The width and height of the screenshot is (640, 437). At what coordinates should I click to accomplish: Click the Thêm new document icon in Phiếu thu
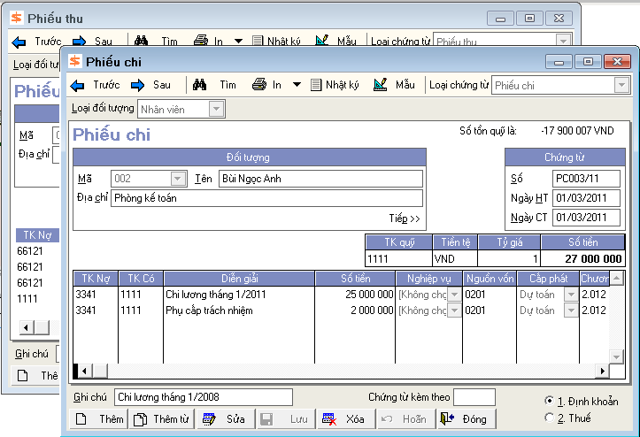[23, 375]
